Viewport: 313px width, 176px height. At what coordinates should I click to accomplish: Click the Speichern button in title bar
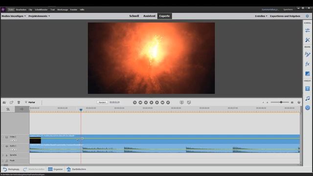pyautogui.click(x=288, y=9)
